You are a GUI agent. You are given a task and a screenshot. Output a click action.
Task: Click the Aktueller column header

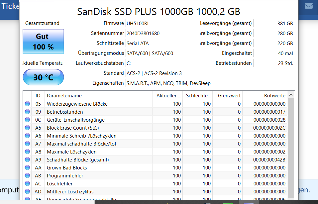click(x=167, y=95)
